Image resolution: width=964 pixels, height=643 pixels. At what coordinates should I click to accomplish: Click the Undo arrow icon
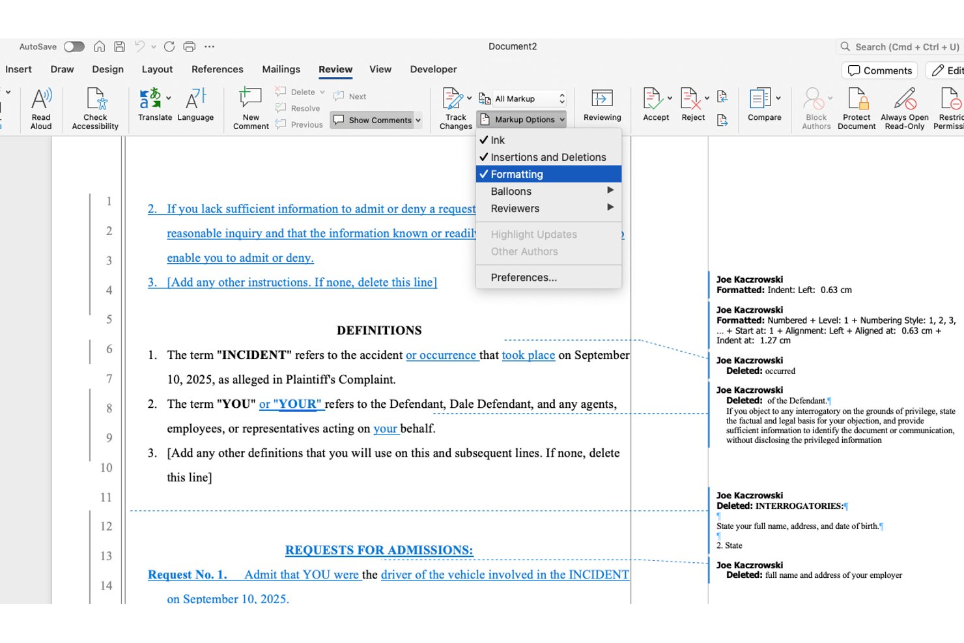[x=139, y=46]
